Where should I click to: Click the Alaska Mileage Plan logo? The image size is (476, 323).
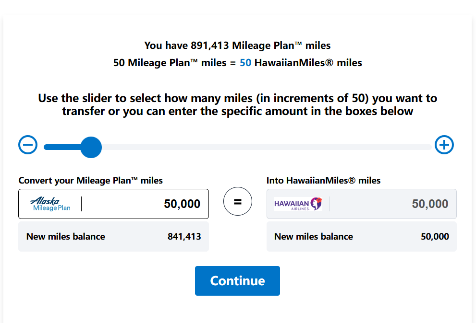(x=50, y=204)
